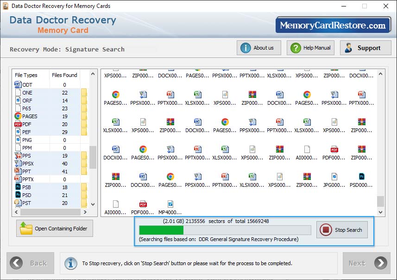The height and width of the screenshot is (280, 397).
Task: Click the folder icon next to ONE
Action: point(84,93)
